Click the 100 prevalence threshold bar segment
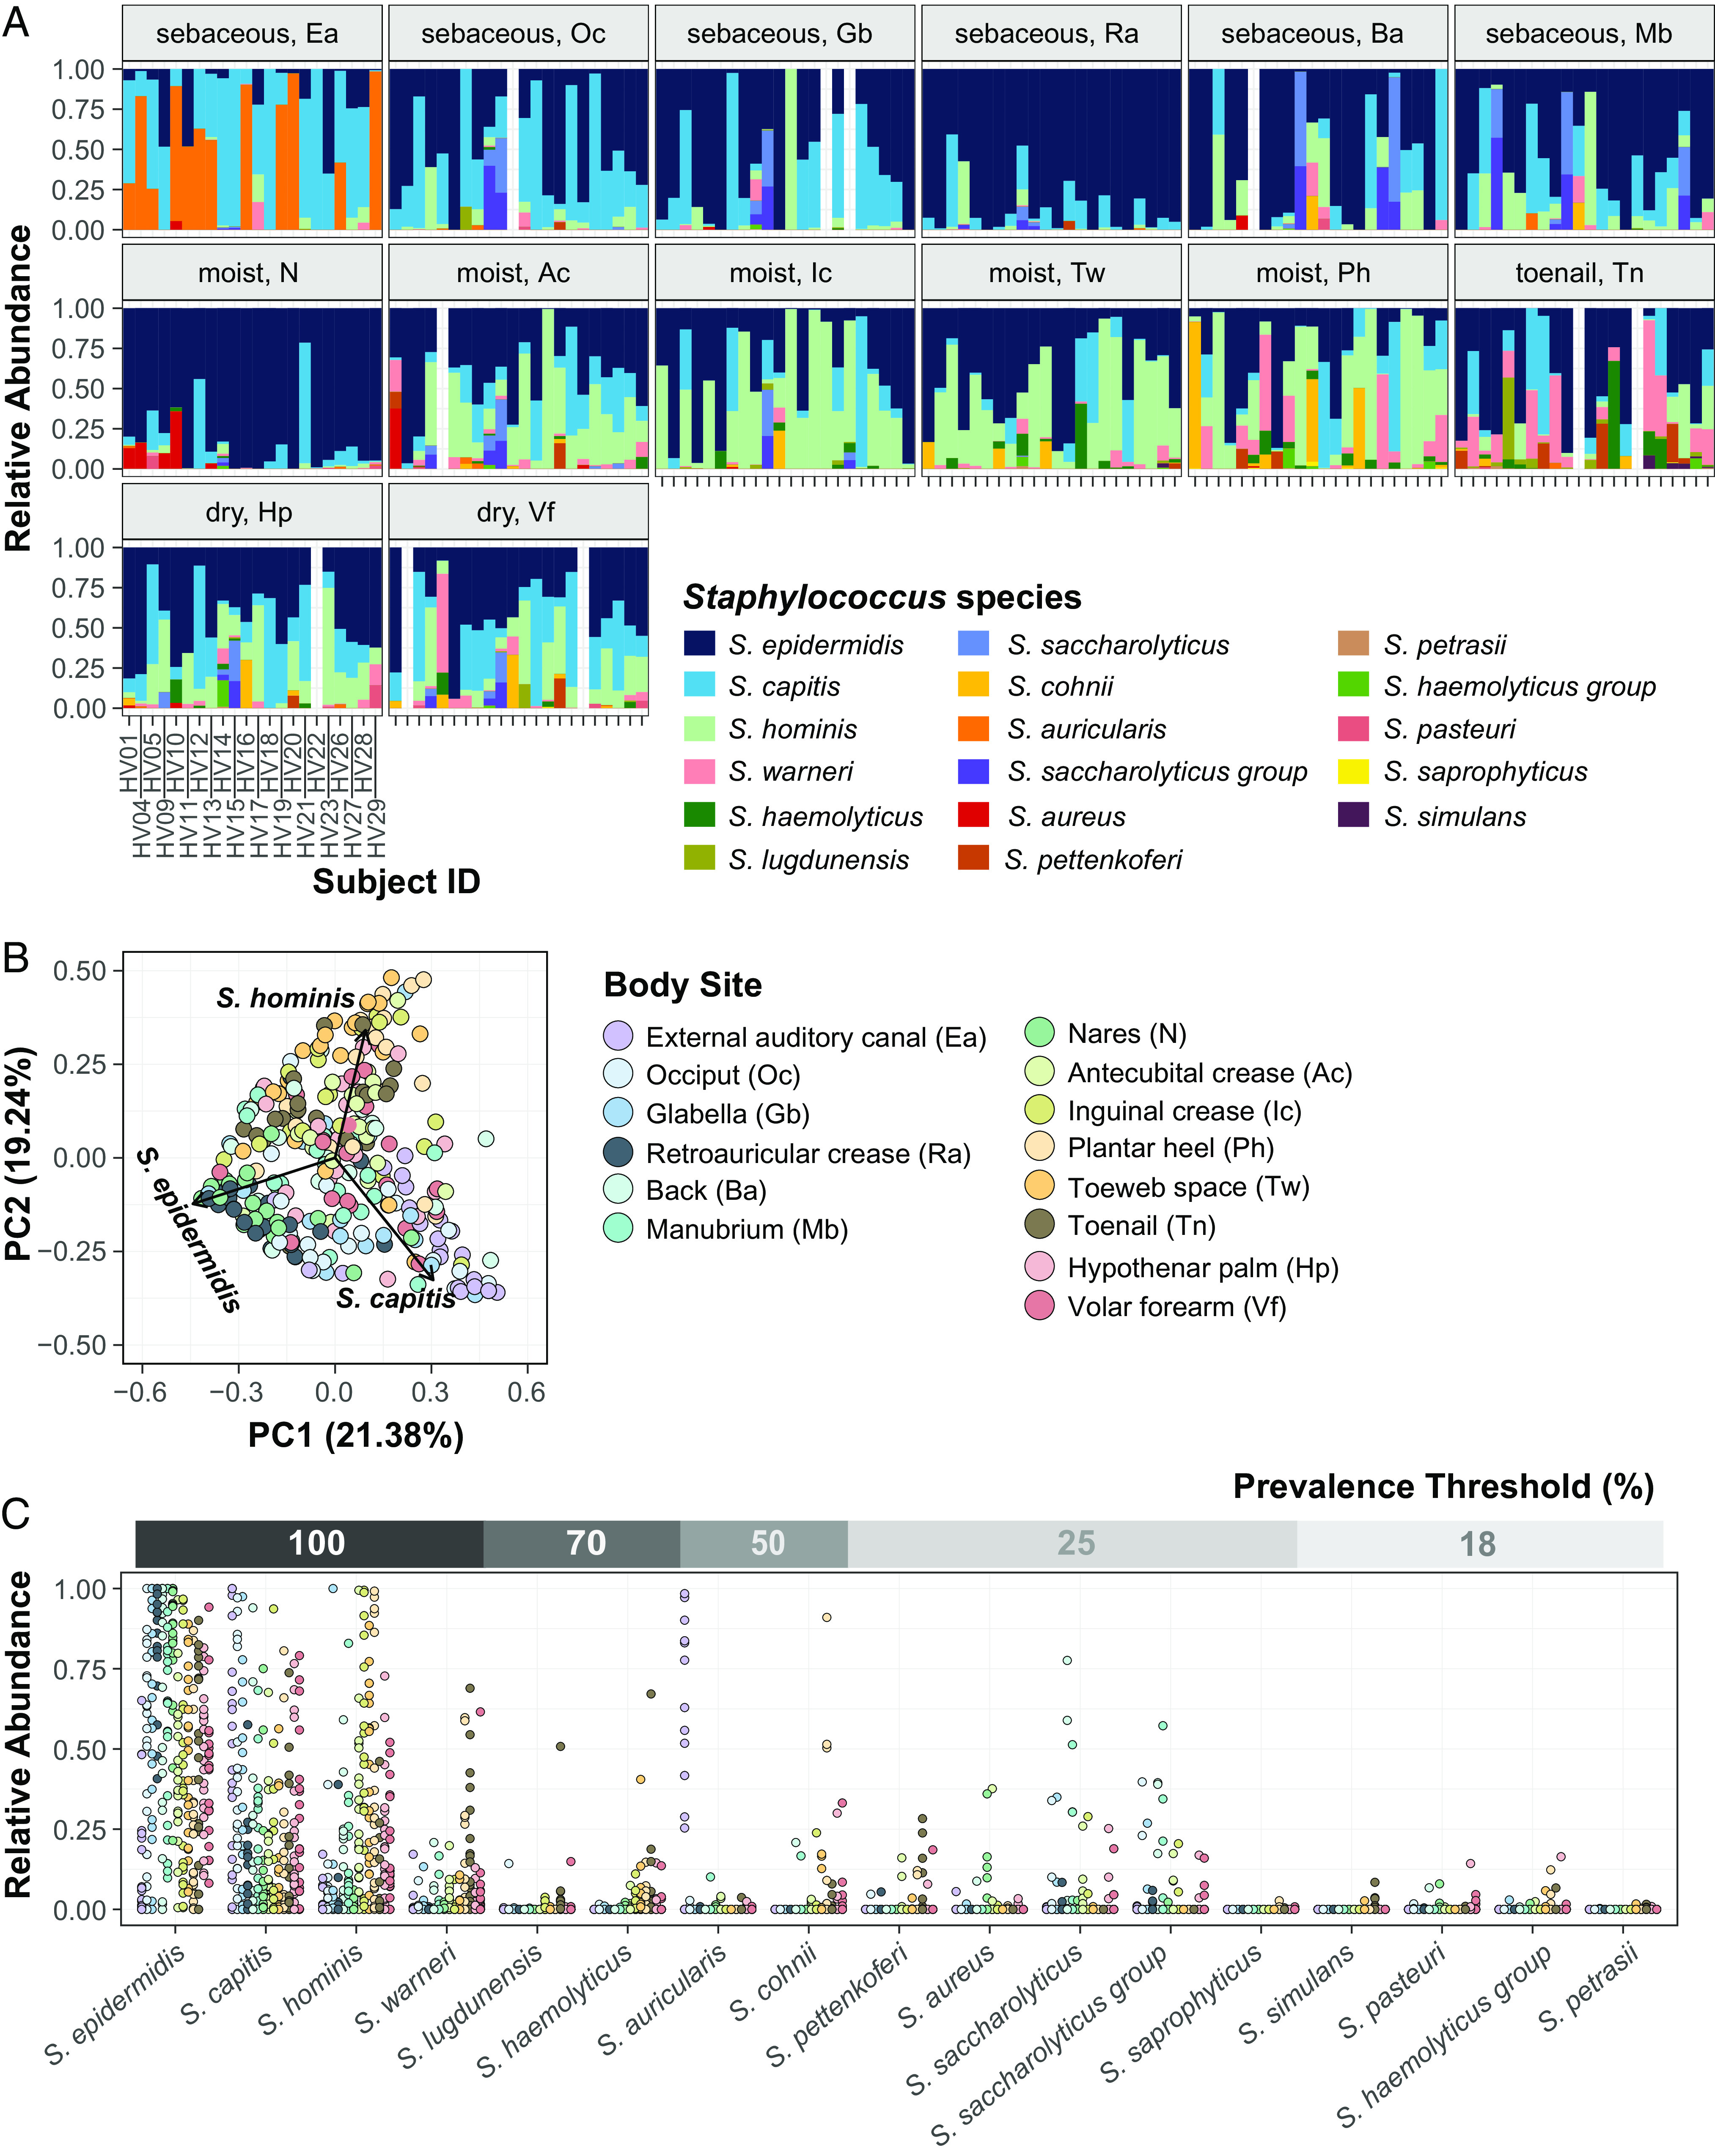1715x2156 pixels. (309, 1544)
